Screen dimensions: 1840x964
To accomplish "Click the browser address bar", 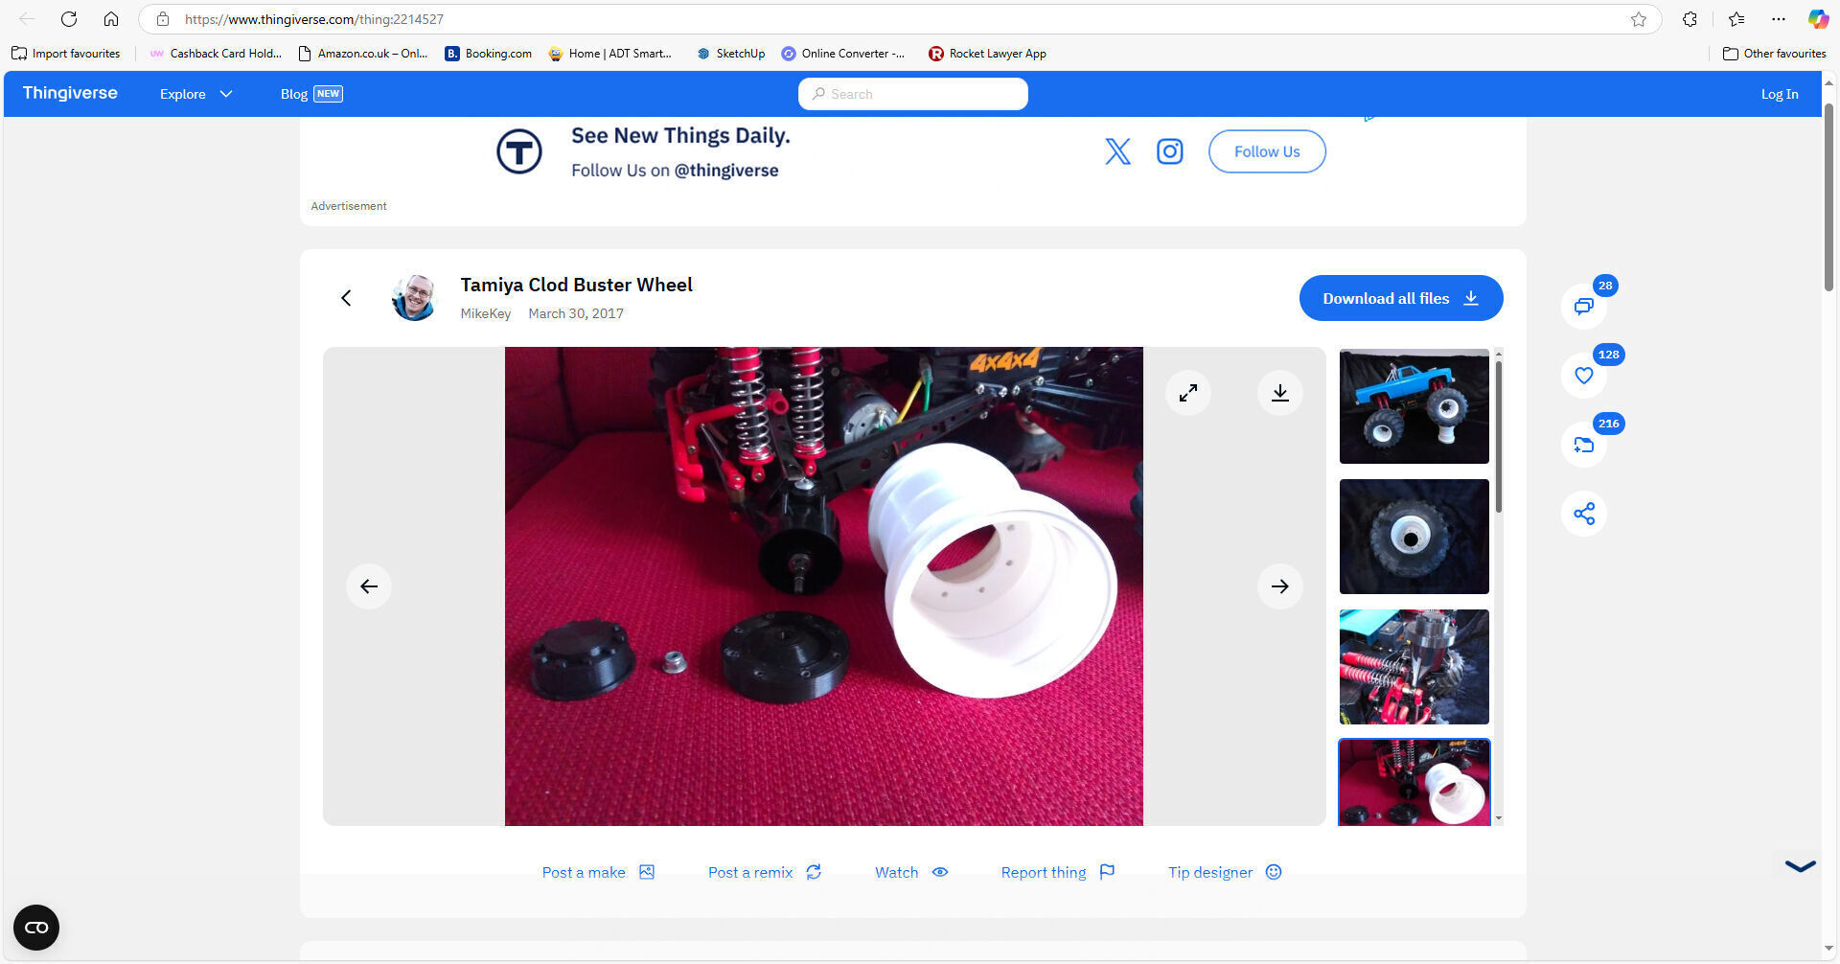I will [x=901, y=19].
